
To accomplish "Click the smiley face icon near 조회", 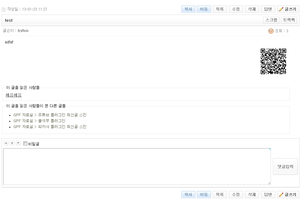I will click(271, 31).
